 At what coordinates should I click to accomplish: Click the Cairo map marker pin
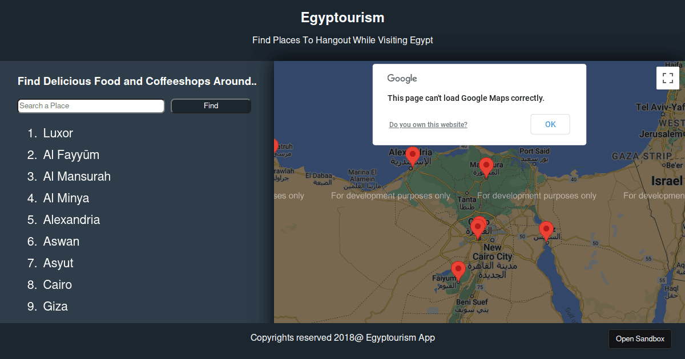[x=477, y=227]
